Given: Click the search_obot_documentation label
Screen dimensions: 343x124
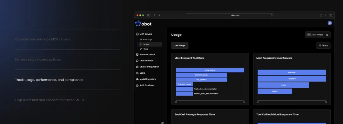Looking at the screenshot, I should click(206, 94).
